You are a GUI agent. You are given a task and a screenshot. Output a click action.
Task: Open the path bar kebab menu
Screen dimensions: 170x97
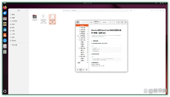(127, 11)
